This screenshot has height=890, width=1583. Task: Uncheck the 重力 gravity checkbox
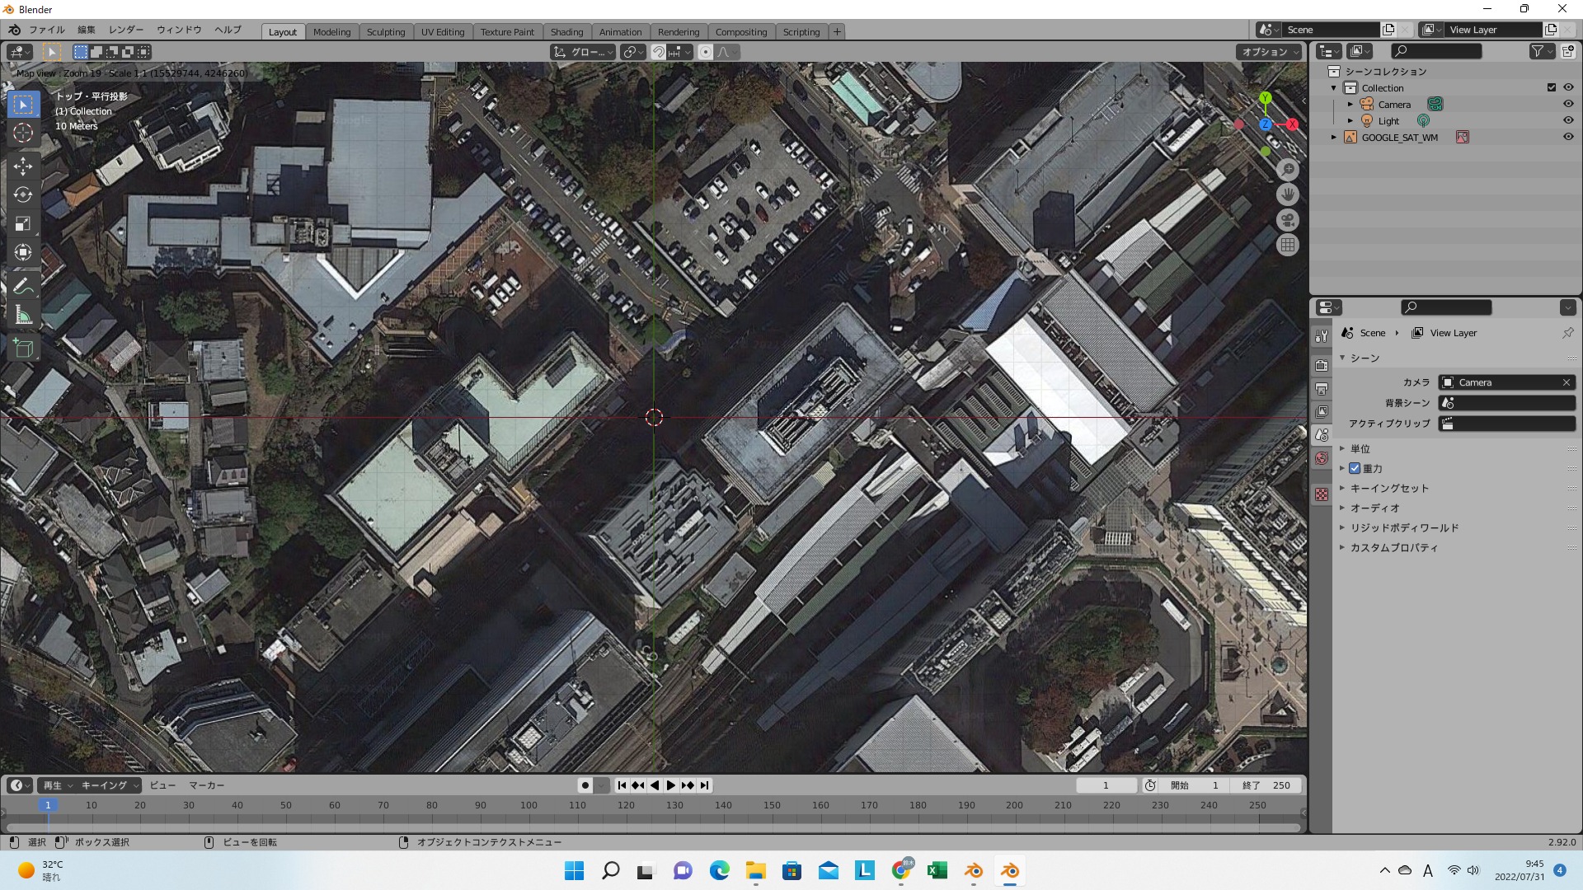pos(1355,468)
